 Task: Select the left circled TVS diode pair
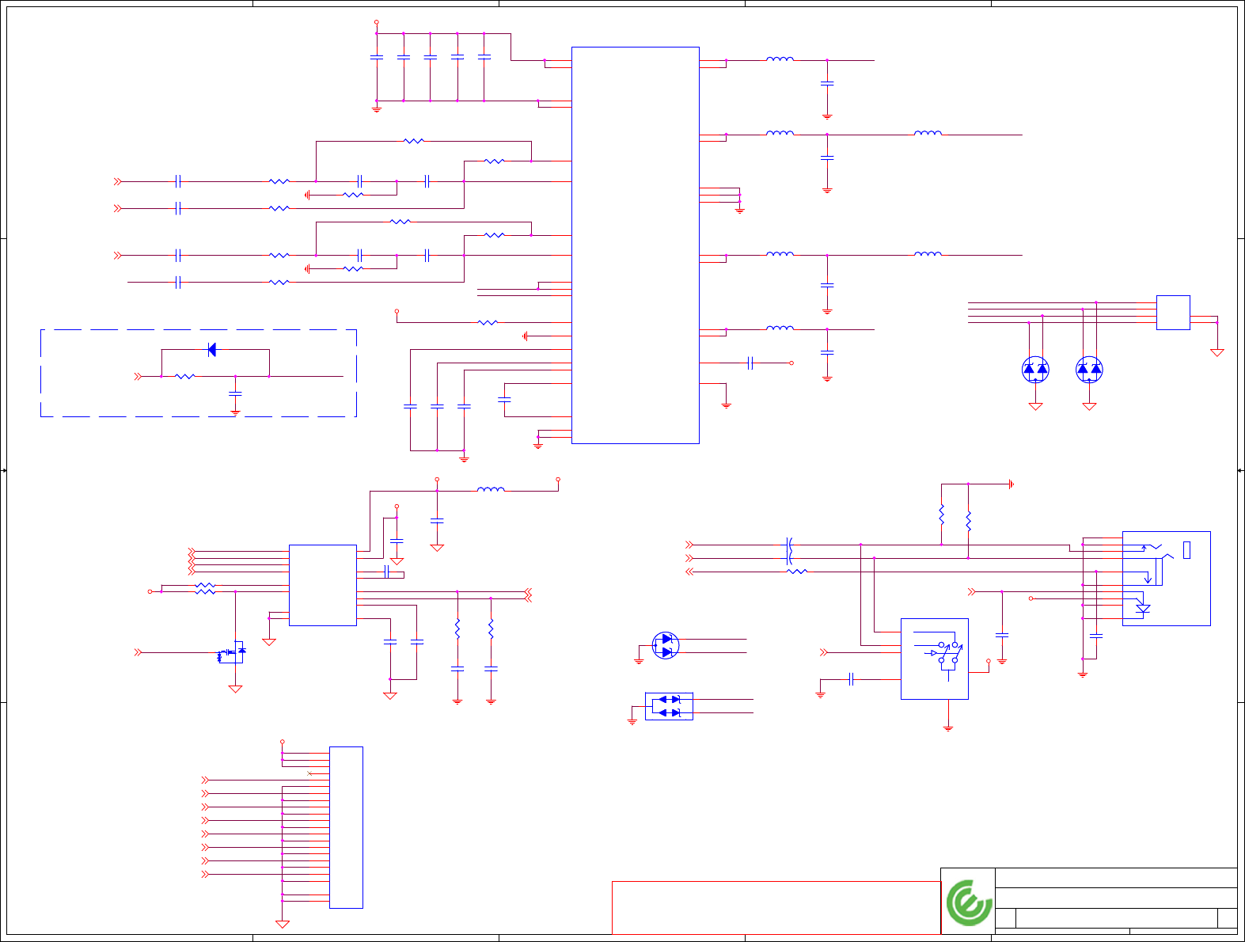click(x=1035, y=370)
